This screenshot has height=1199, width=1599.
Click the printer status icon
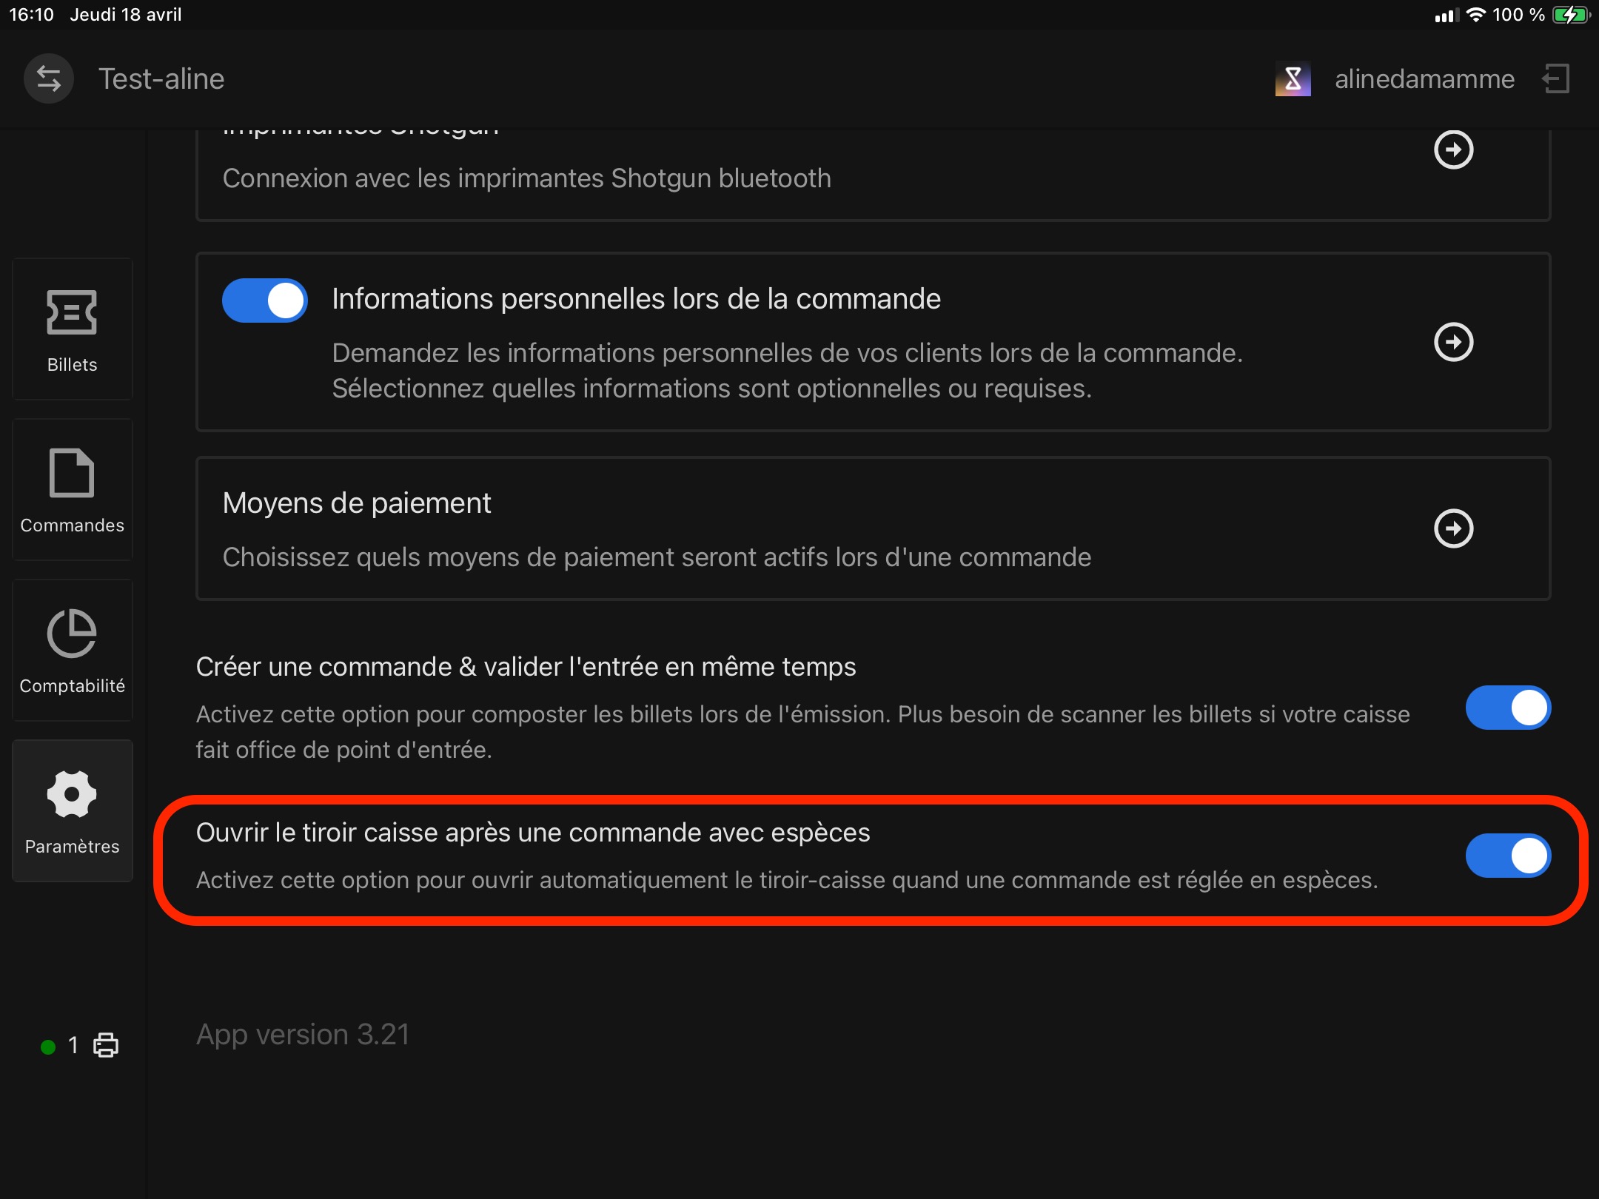coord(106,1045)
